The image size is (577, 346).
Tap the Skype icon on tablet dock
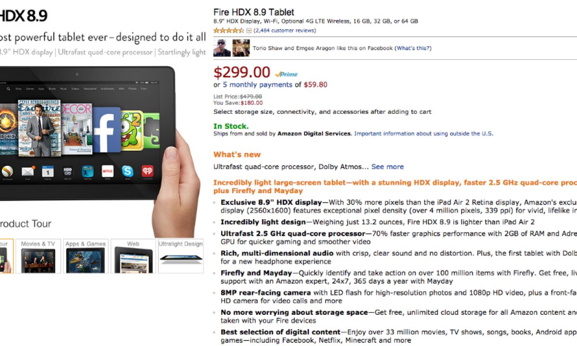[x=127, y=171]
